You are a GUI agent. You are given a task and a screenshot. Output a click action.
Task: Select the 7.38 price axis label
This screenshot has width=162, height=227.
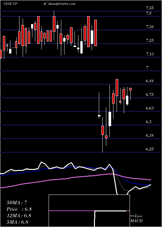tap(150, 27)
